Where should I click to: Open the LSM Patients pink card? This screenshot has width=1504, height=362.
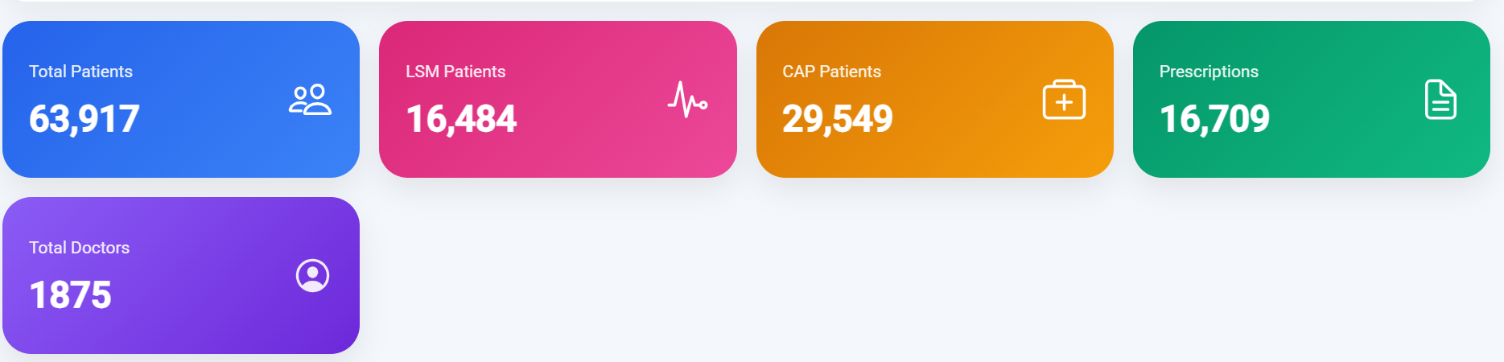(x=558, y=100)
